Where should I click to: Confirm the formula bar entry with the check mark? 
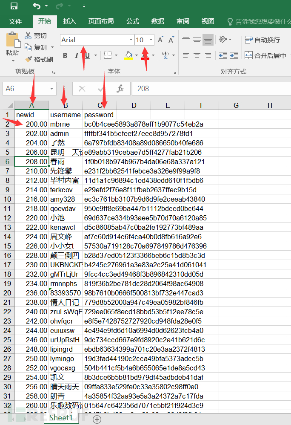(101, 89)
